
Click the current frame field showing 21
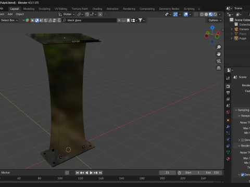pos(167,172)
